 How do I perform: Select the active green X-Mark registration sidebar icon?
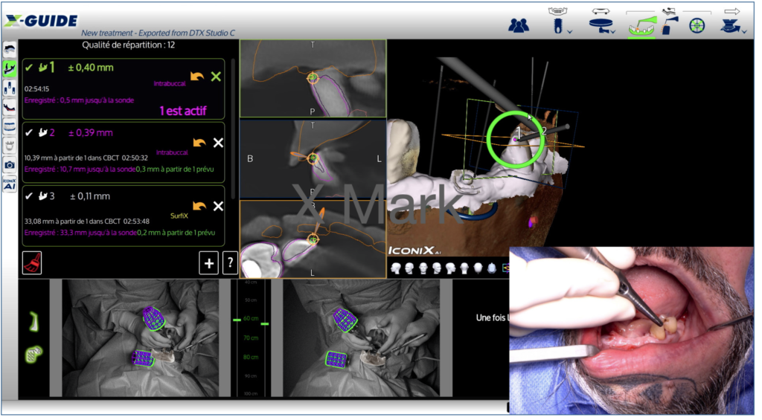click(x=10, y=68)
